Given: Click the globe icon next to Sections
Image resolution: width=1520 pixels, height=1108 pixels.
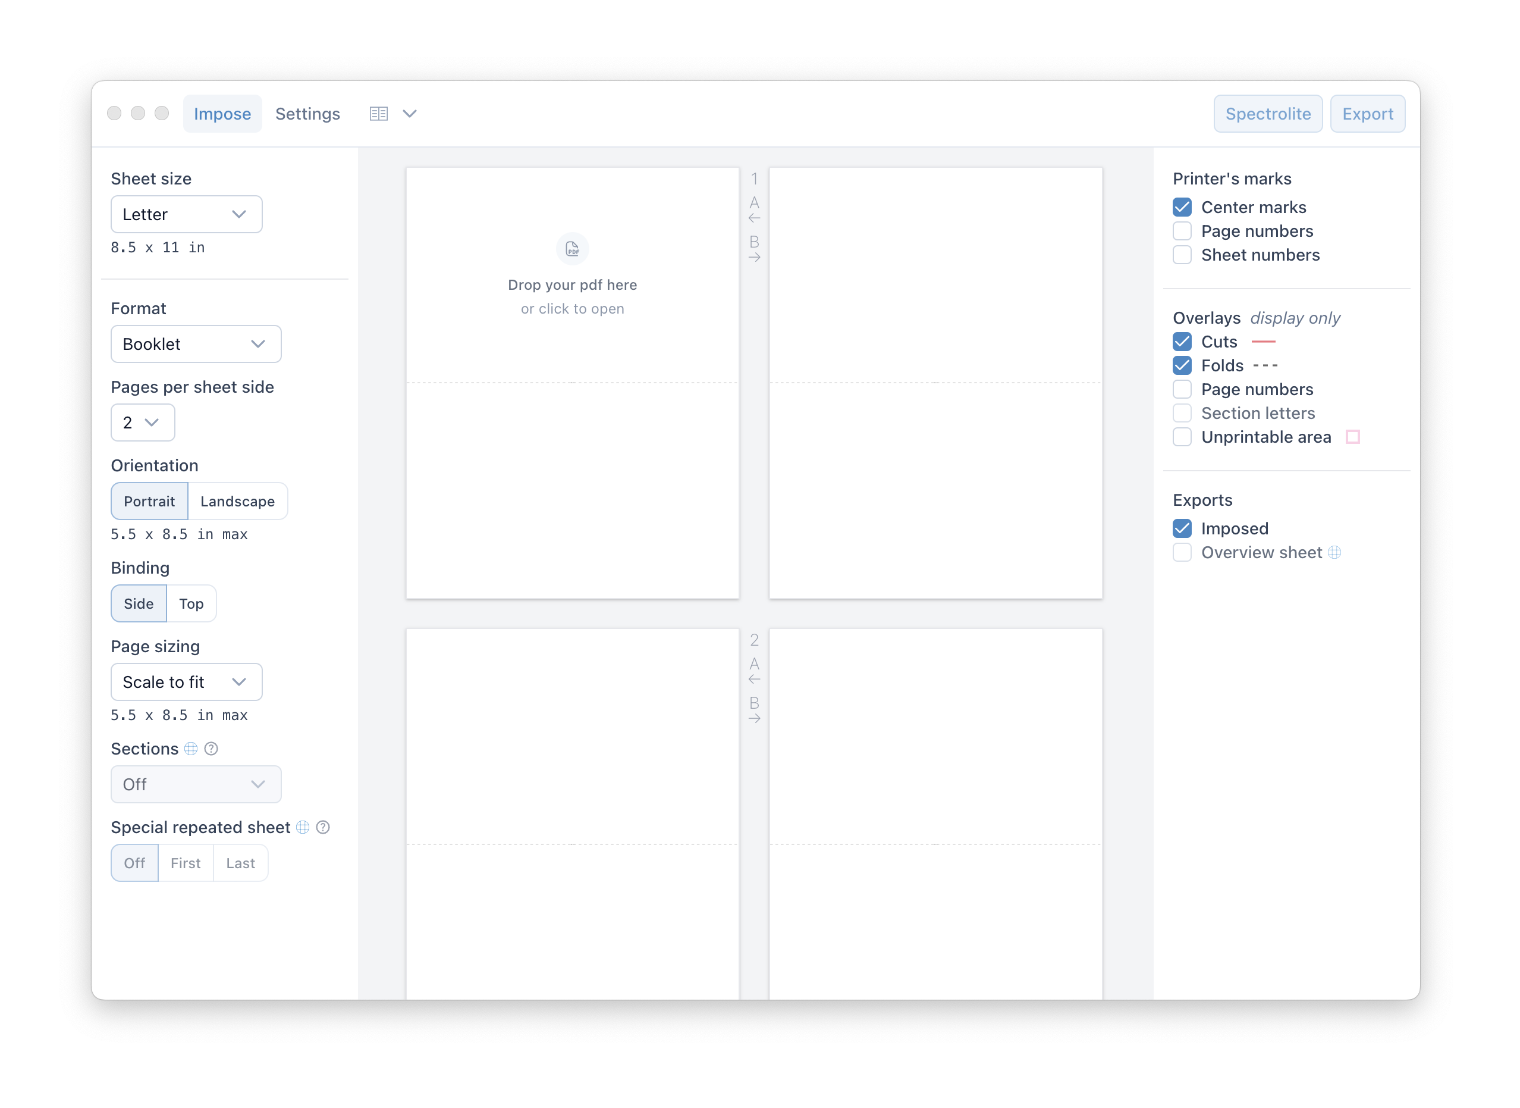Looking at the screenshot, I should (191, 749).
